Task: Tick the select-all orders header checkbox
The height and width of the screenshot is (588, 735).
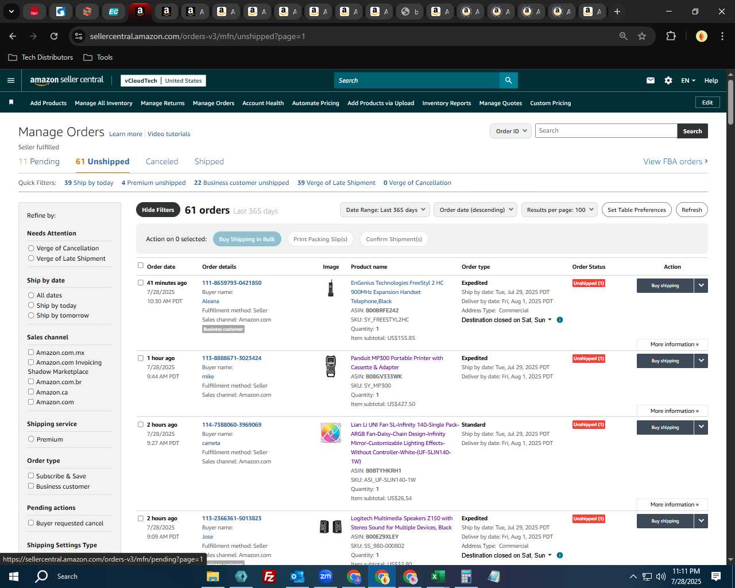Action: (x=141, y=266)
